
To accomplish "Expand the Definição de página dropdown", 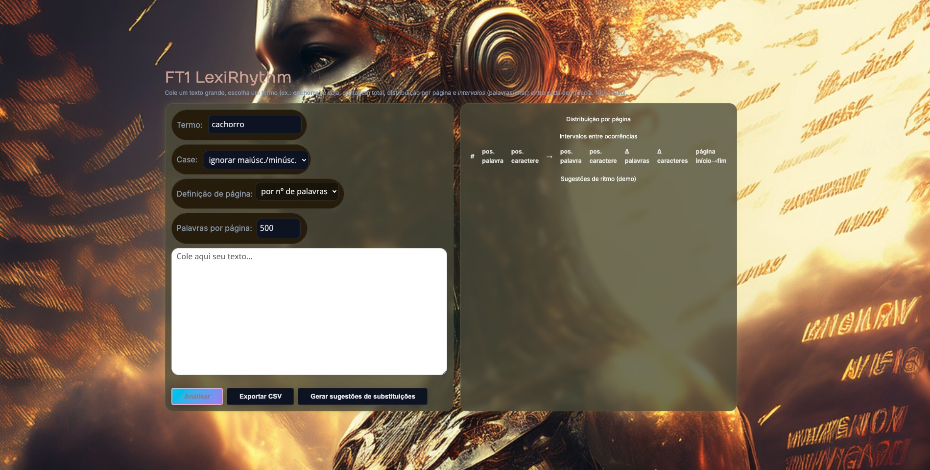I will pos(297,192).
